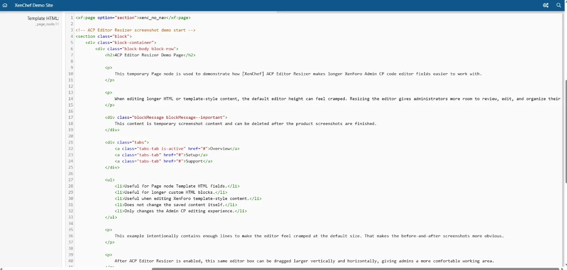The width and height of the screenshot is (567, 270).
Task: Click the h2 'ACP Editor Resizer Demo Page' line
Action: (x=150, y=55)
